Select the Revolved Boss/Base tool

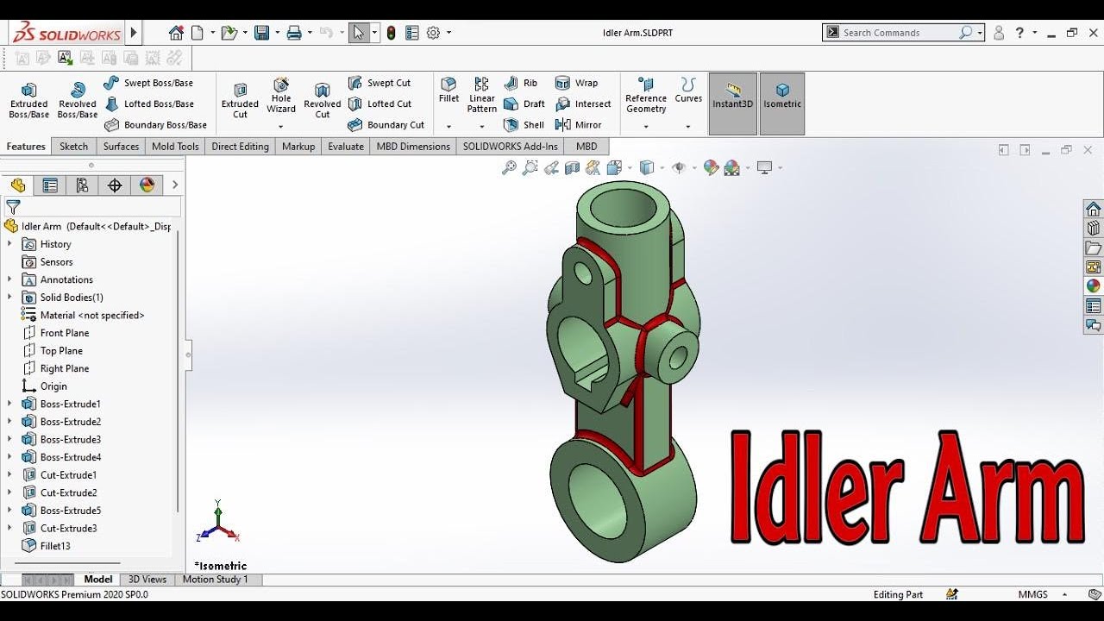coord(78,101)
